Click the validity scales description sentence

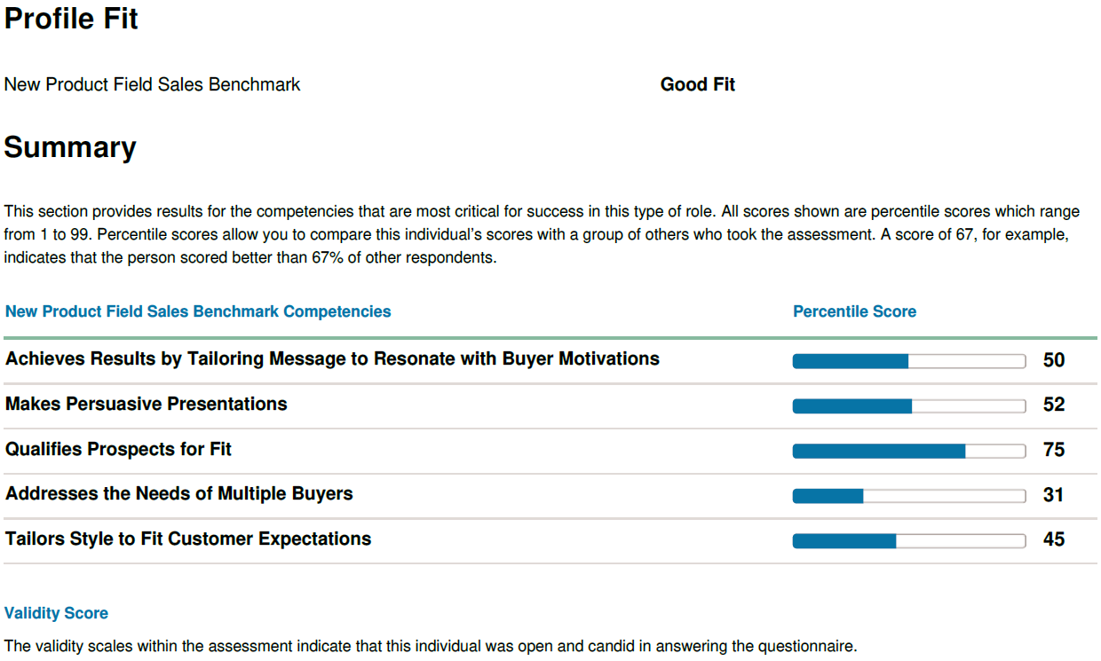(x=431, y=647)
